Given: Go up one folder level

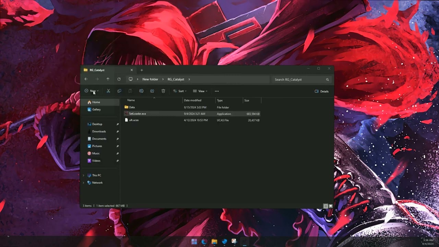Looking at the screenshot, I should [x=108, y=79].
